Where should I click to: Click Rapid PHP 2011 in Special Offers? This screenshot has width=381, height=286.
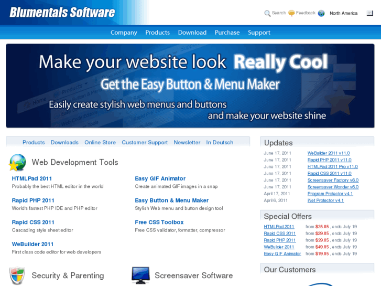coord(280,240)
